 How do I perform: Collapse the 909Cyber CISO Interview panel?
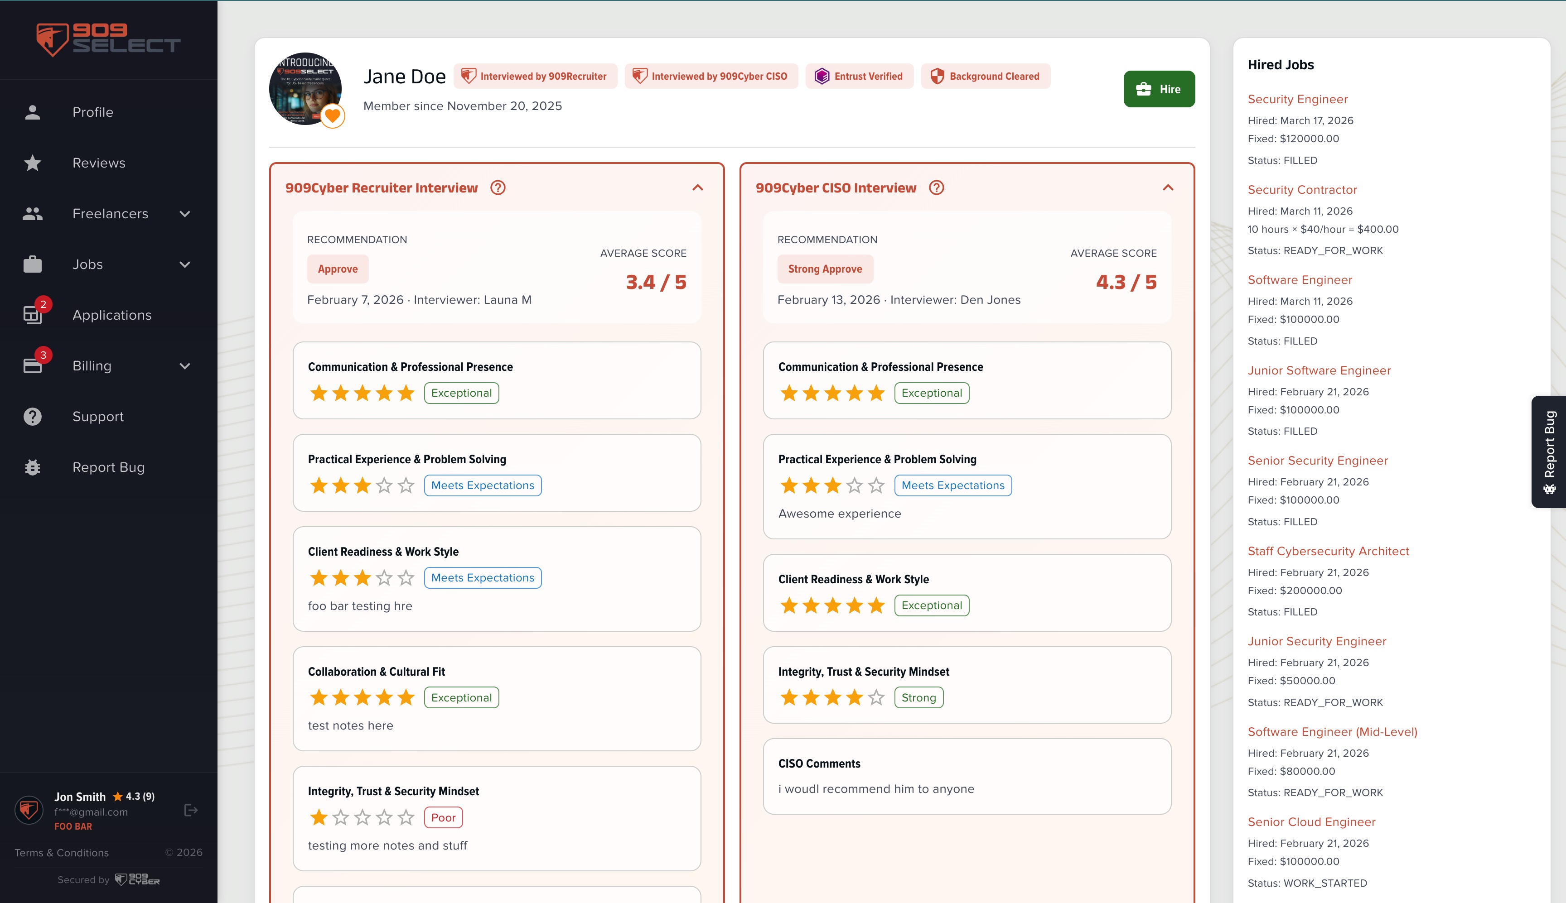pyautogui.click(x=1167, y=188)
